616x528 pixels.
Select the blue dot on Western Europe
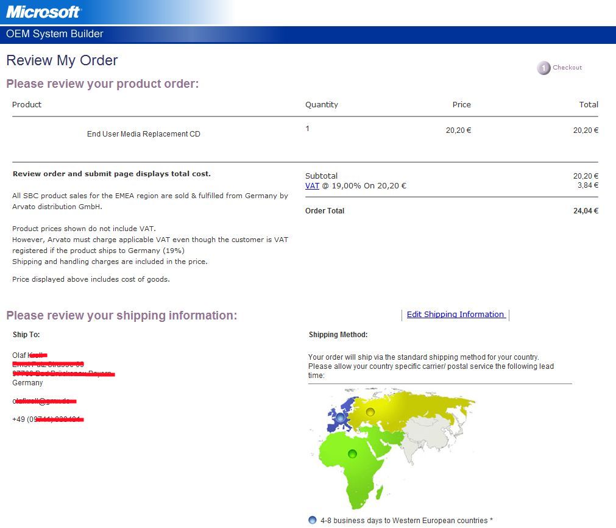click(x=340, y=418)
